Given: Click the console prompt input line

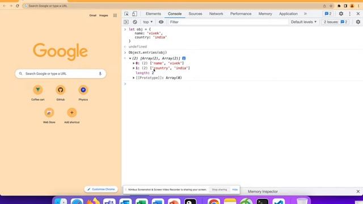Looking at the screenshot, I should pos(243,84).
